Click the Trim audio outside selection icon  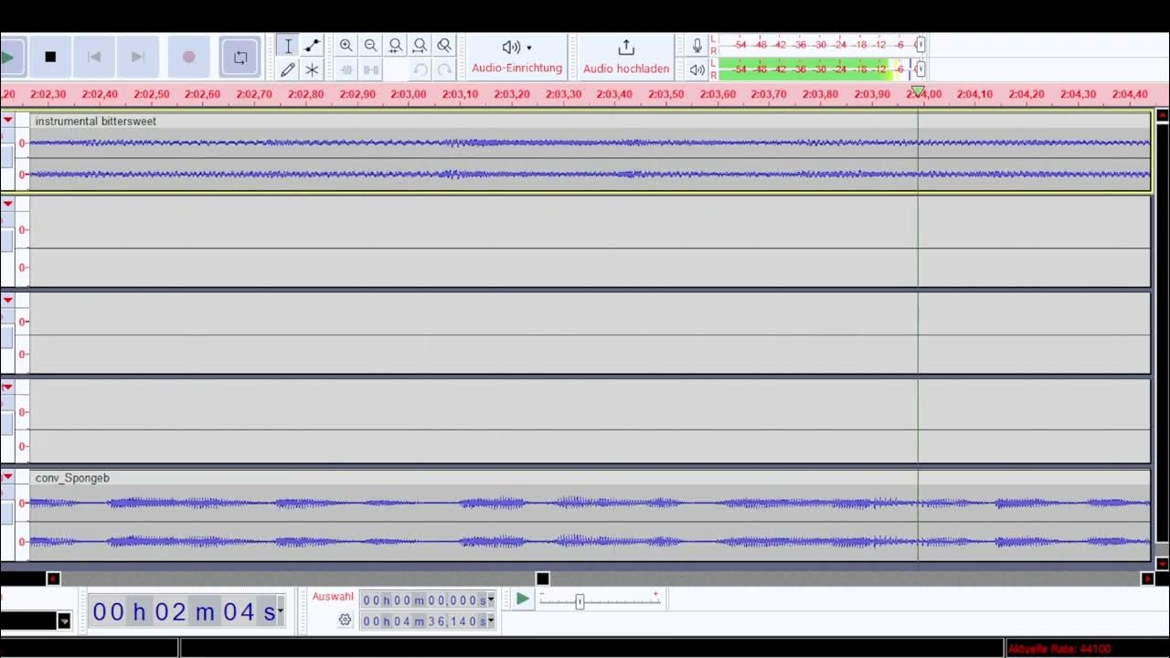point(346,69)
